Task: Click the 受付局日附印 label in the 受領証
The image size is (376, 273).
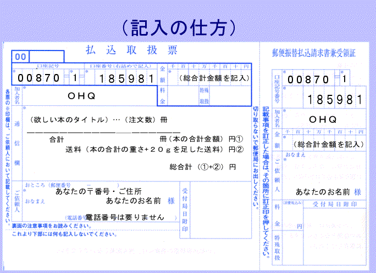Action: (335, 204)
